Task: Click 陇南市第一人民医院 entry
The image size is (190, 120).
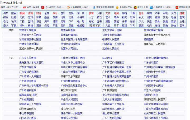Action: tap(154, 44)
